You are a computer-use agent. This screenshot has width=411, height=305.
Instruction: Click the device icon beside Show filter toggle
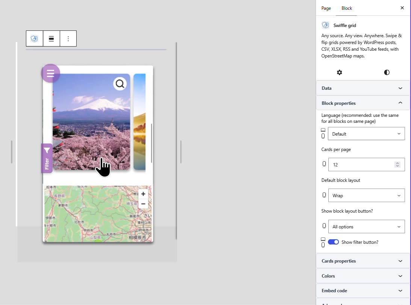click(x=323, y=243)
